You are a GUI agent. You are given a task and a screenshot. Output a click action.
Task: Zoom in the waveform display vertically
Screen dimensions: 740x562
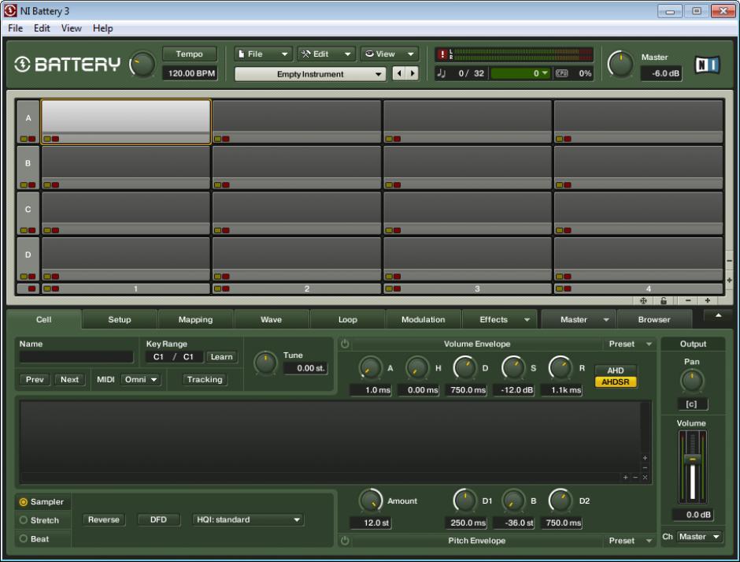tap(645, 458)
